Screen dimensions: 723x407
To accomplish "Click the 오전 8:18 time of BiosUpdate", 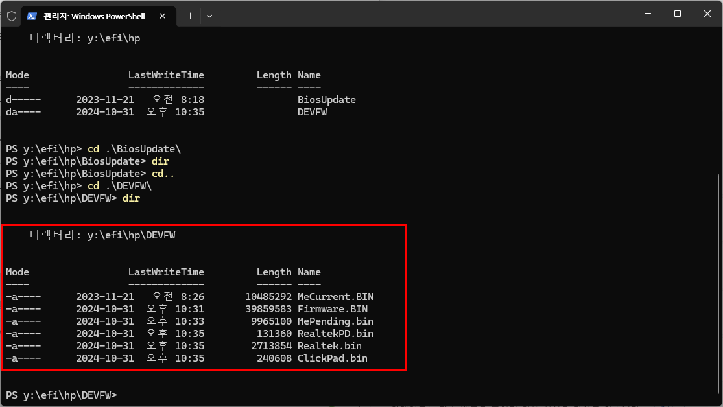I will [178, 100].
